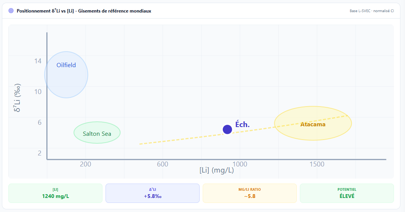Open the Δ⁷Li +5.8‰ card
Image resolution: width=405 pixels, height=212 pixels.
(152, 193)
